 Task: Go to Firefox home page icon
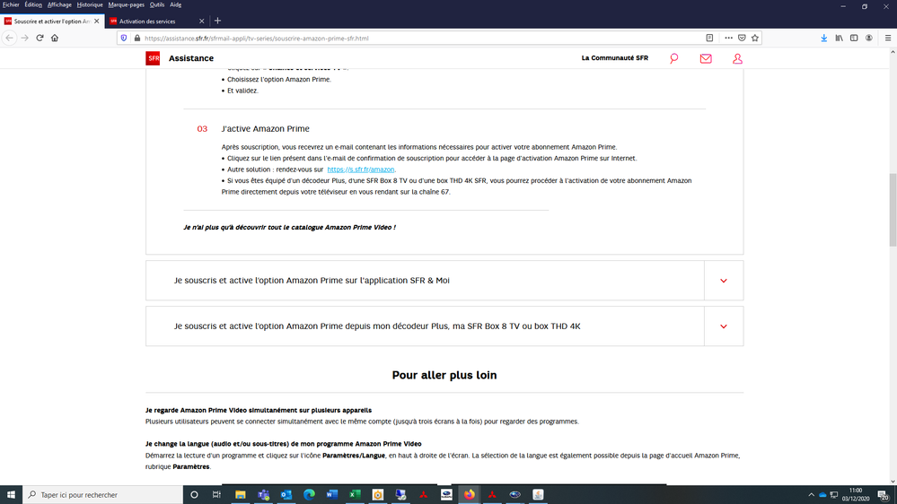[x=55, y=39]
